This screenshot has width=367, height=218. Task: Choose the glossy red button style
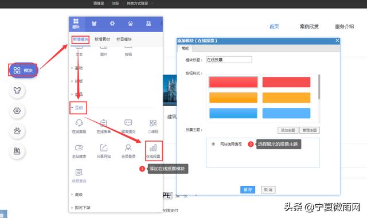tap(233, 82)
